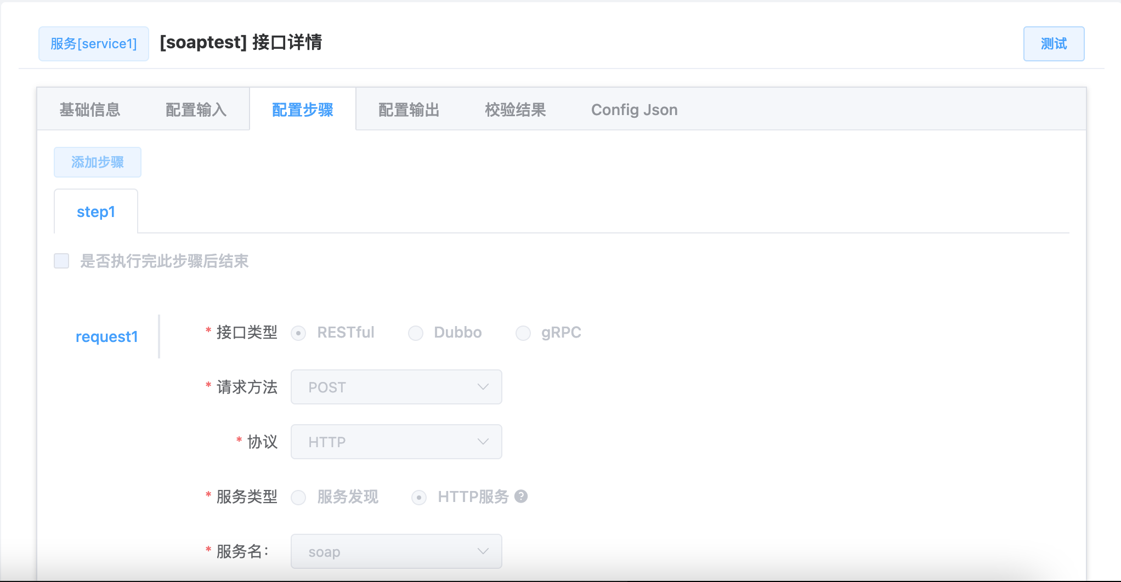
Task: Click the 服务名 label
Action: [x=243, y=551]
